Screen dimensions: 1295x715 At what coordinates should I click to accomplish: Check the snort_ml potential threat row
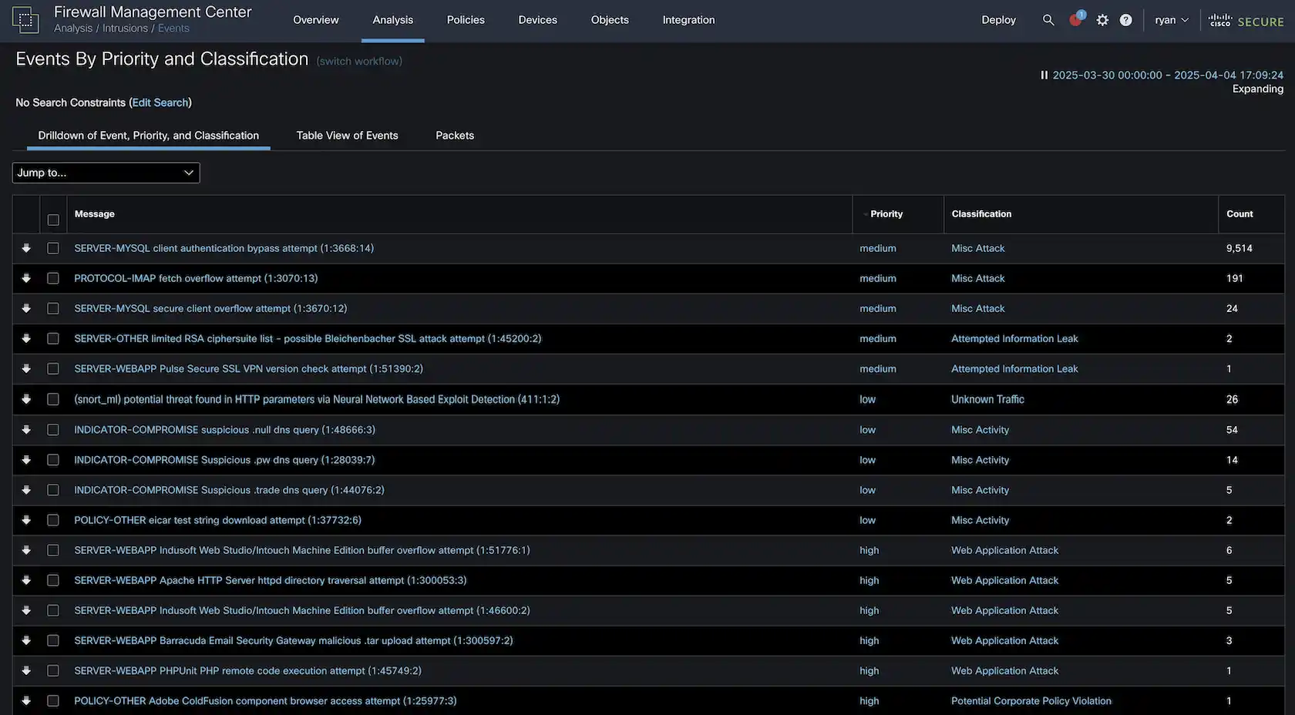pyautogui.click(x=52, y=399)
